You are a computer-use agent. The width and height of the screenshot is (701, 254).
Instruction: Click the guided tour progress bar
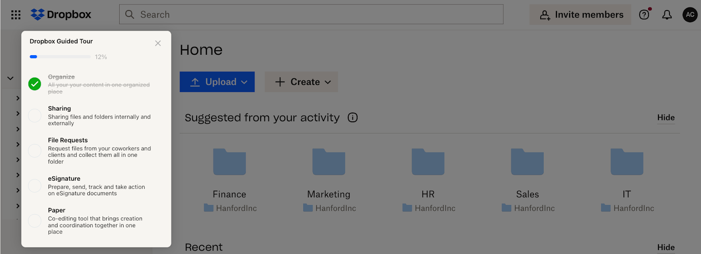[60, 56]
